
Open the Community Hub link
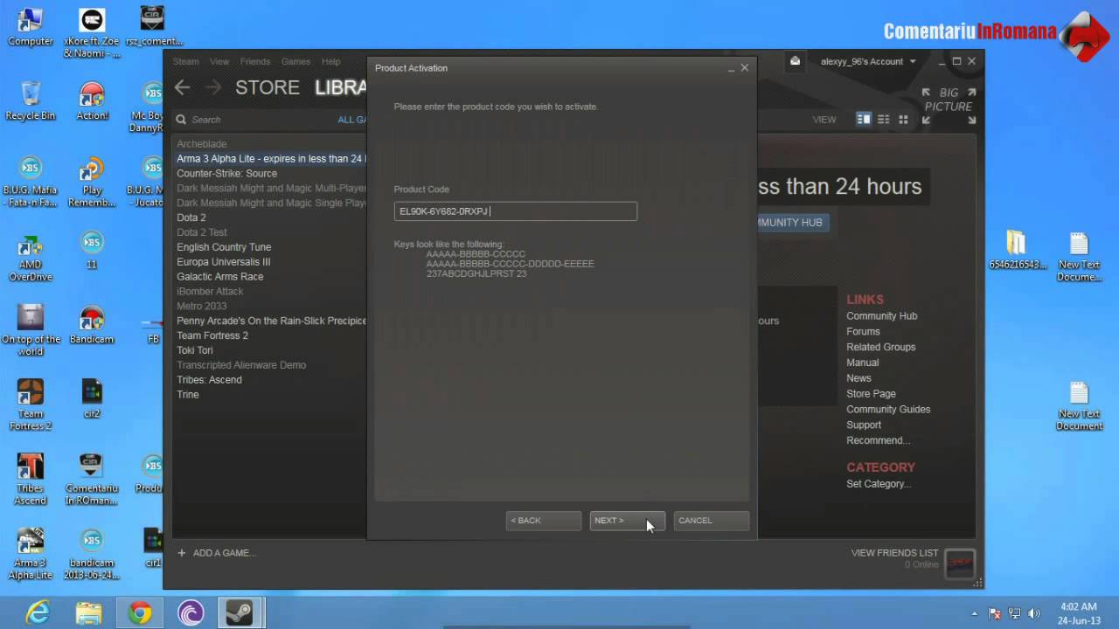point(881,316)
